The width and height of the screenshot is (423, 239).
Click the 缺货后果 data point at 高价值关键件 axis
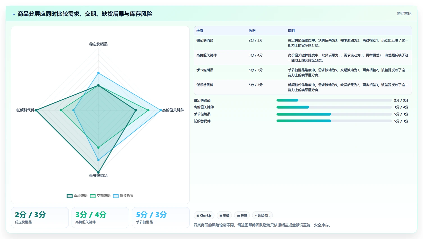point(161,110)
